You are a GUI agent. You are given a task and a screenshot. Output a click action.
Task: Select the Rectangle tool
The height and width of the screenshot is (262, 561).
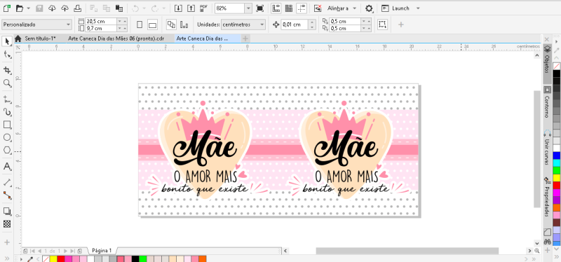coord(7,125)
